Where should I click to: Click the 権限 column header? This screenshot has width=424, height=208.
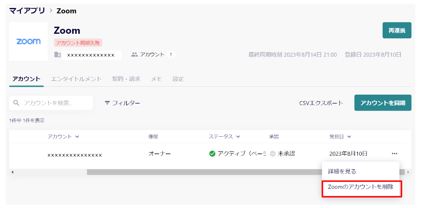tap(153, 137)
